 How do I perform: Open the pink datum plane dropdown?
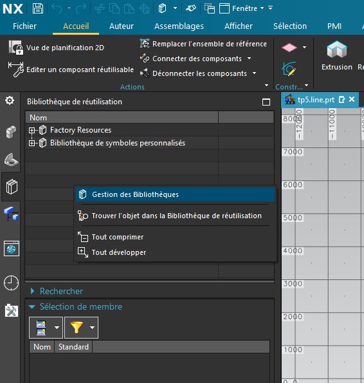pyautogui.click(x=304, y=48)
